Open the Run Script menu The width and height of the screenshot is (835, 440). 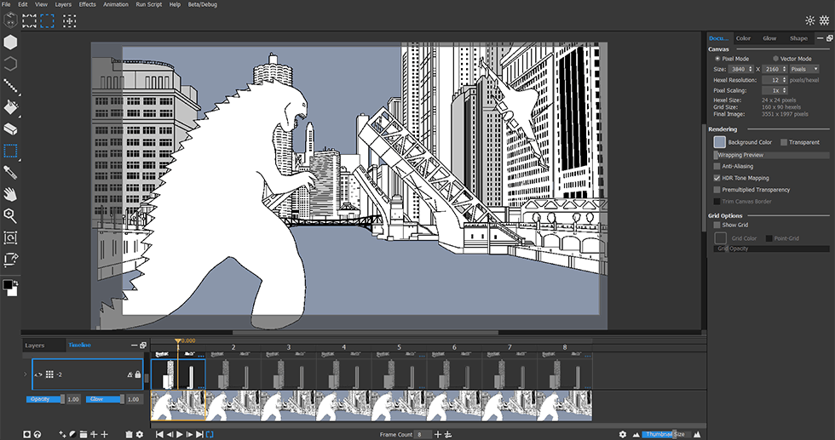148,4
